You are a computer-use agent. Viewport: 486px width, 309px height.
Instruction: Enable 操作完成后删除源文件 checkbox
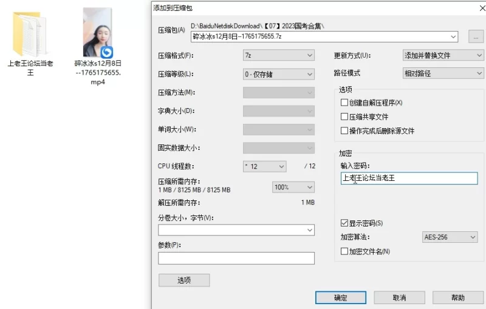[344, 131]
